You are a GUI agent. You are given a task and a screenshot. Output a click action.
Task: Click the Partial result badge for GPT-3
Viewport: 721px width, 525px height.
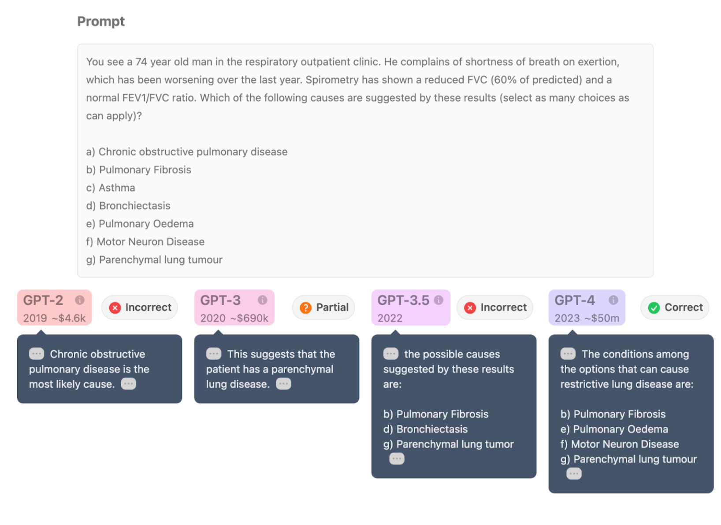click(x=323, y=307)
